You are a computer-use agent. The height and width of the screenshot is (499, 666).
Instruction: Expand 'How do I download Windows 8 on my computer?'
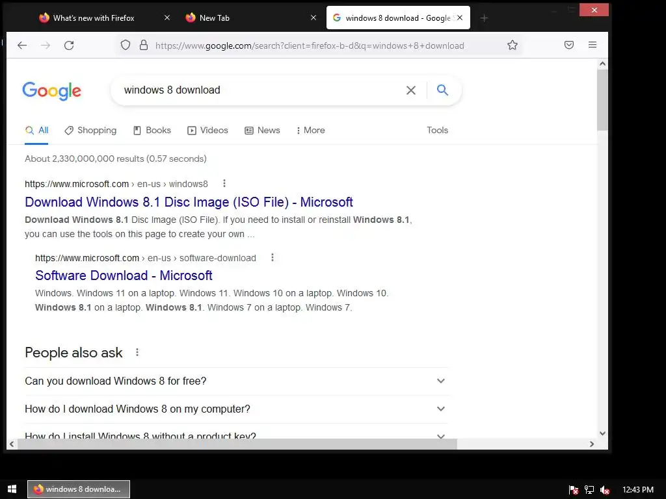[235, 409]
